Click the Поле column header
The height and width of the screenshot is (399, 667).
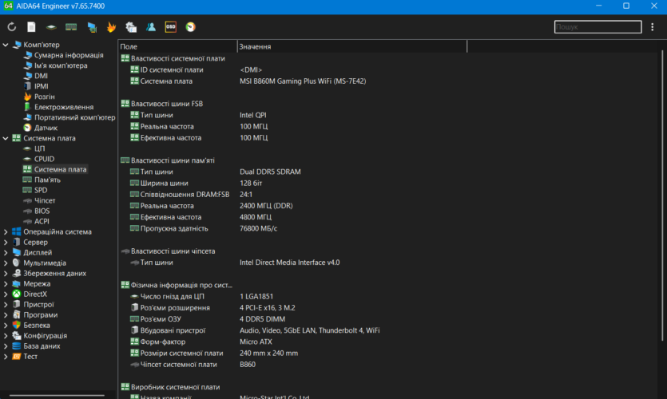177,46
